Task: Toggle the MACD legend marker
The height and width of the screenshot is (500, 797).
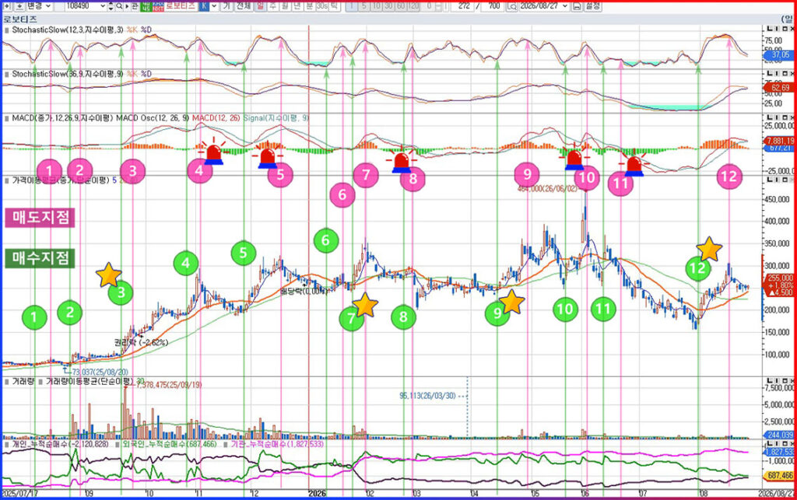Action: click(x=6, y=118)
